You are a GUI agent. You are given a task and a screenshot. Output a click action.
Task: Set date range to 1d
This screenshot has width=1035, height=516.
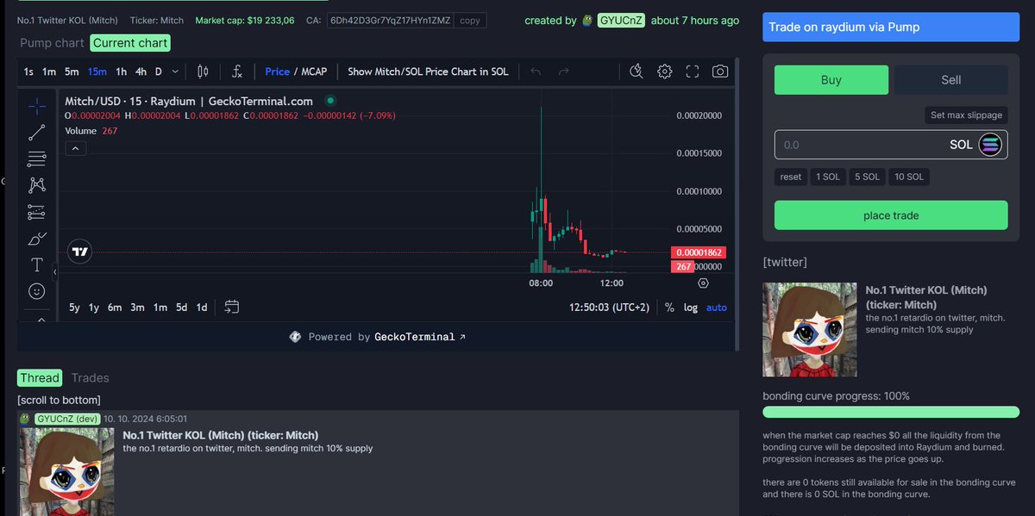(202, 308)
